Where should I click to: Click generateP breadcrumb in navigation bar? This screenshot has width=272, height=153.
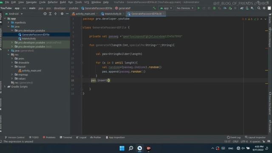[123, 8]
